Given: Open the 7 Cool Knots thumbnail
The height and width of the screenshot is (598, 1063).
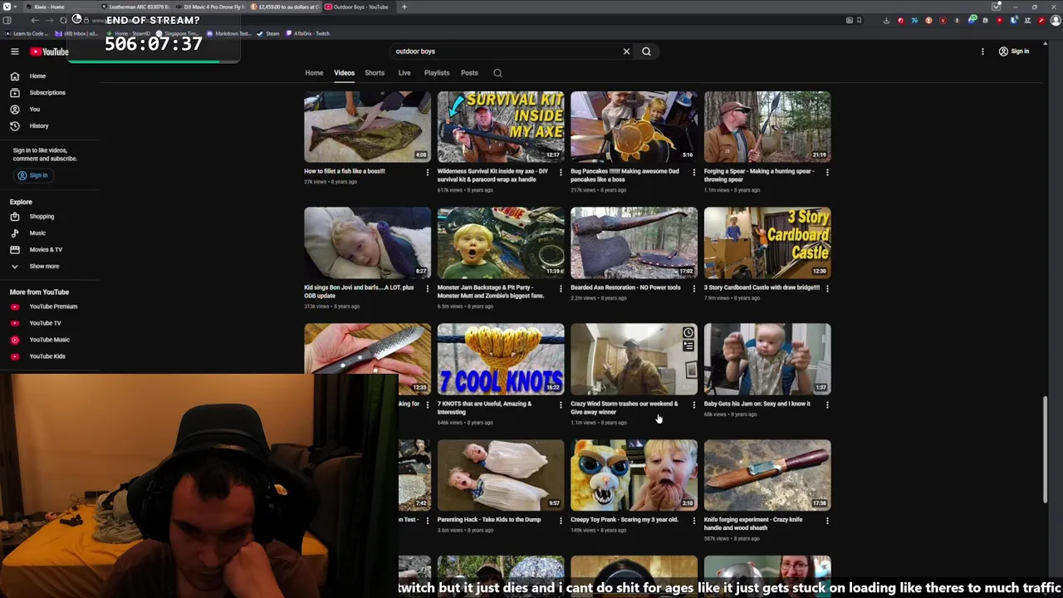Looking at the screenshot, I should 501,359.
